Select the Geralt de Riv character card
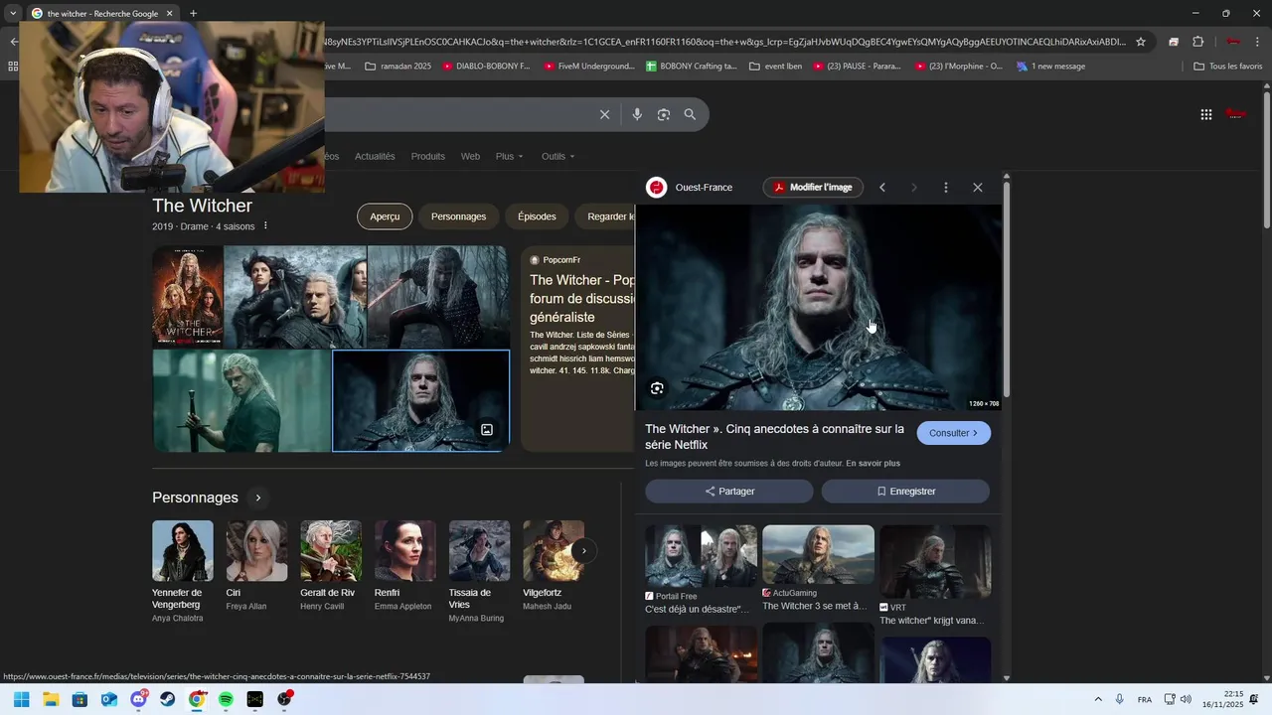 pyautogui.click(x=331, y=566)
